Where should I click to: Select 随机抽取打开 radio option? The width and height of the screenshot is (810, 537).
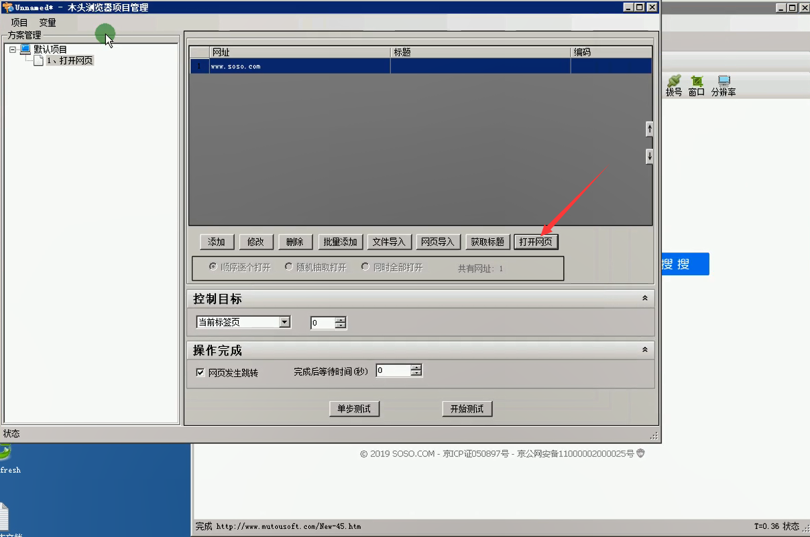coord(289,266)
